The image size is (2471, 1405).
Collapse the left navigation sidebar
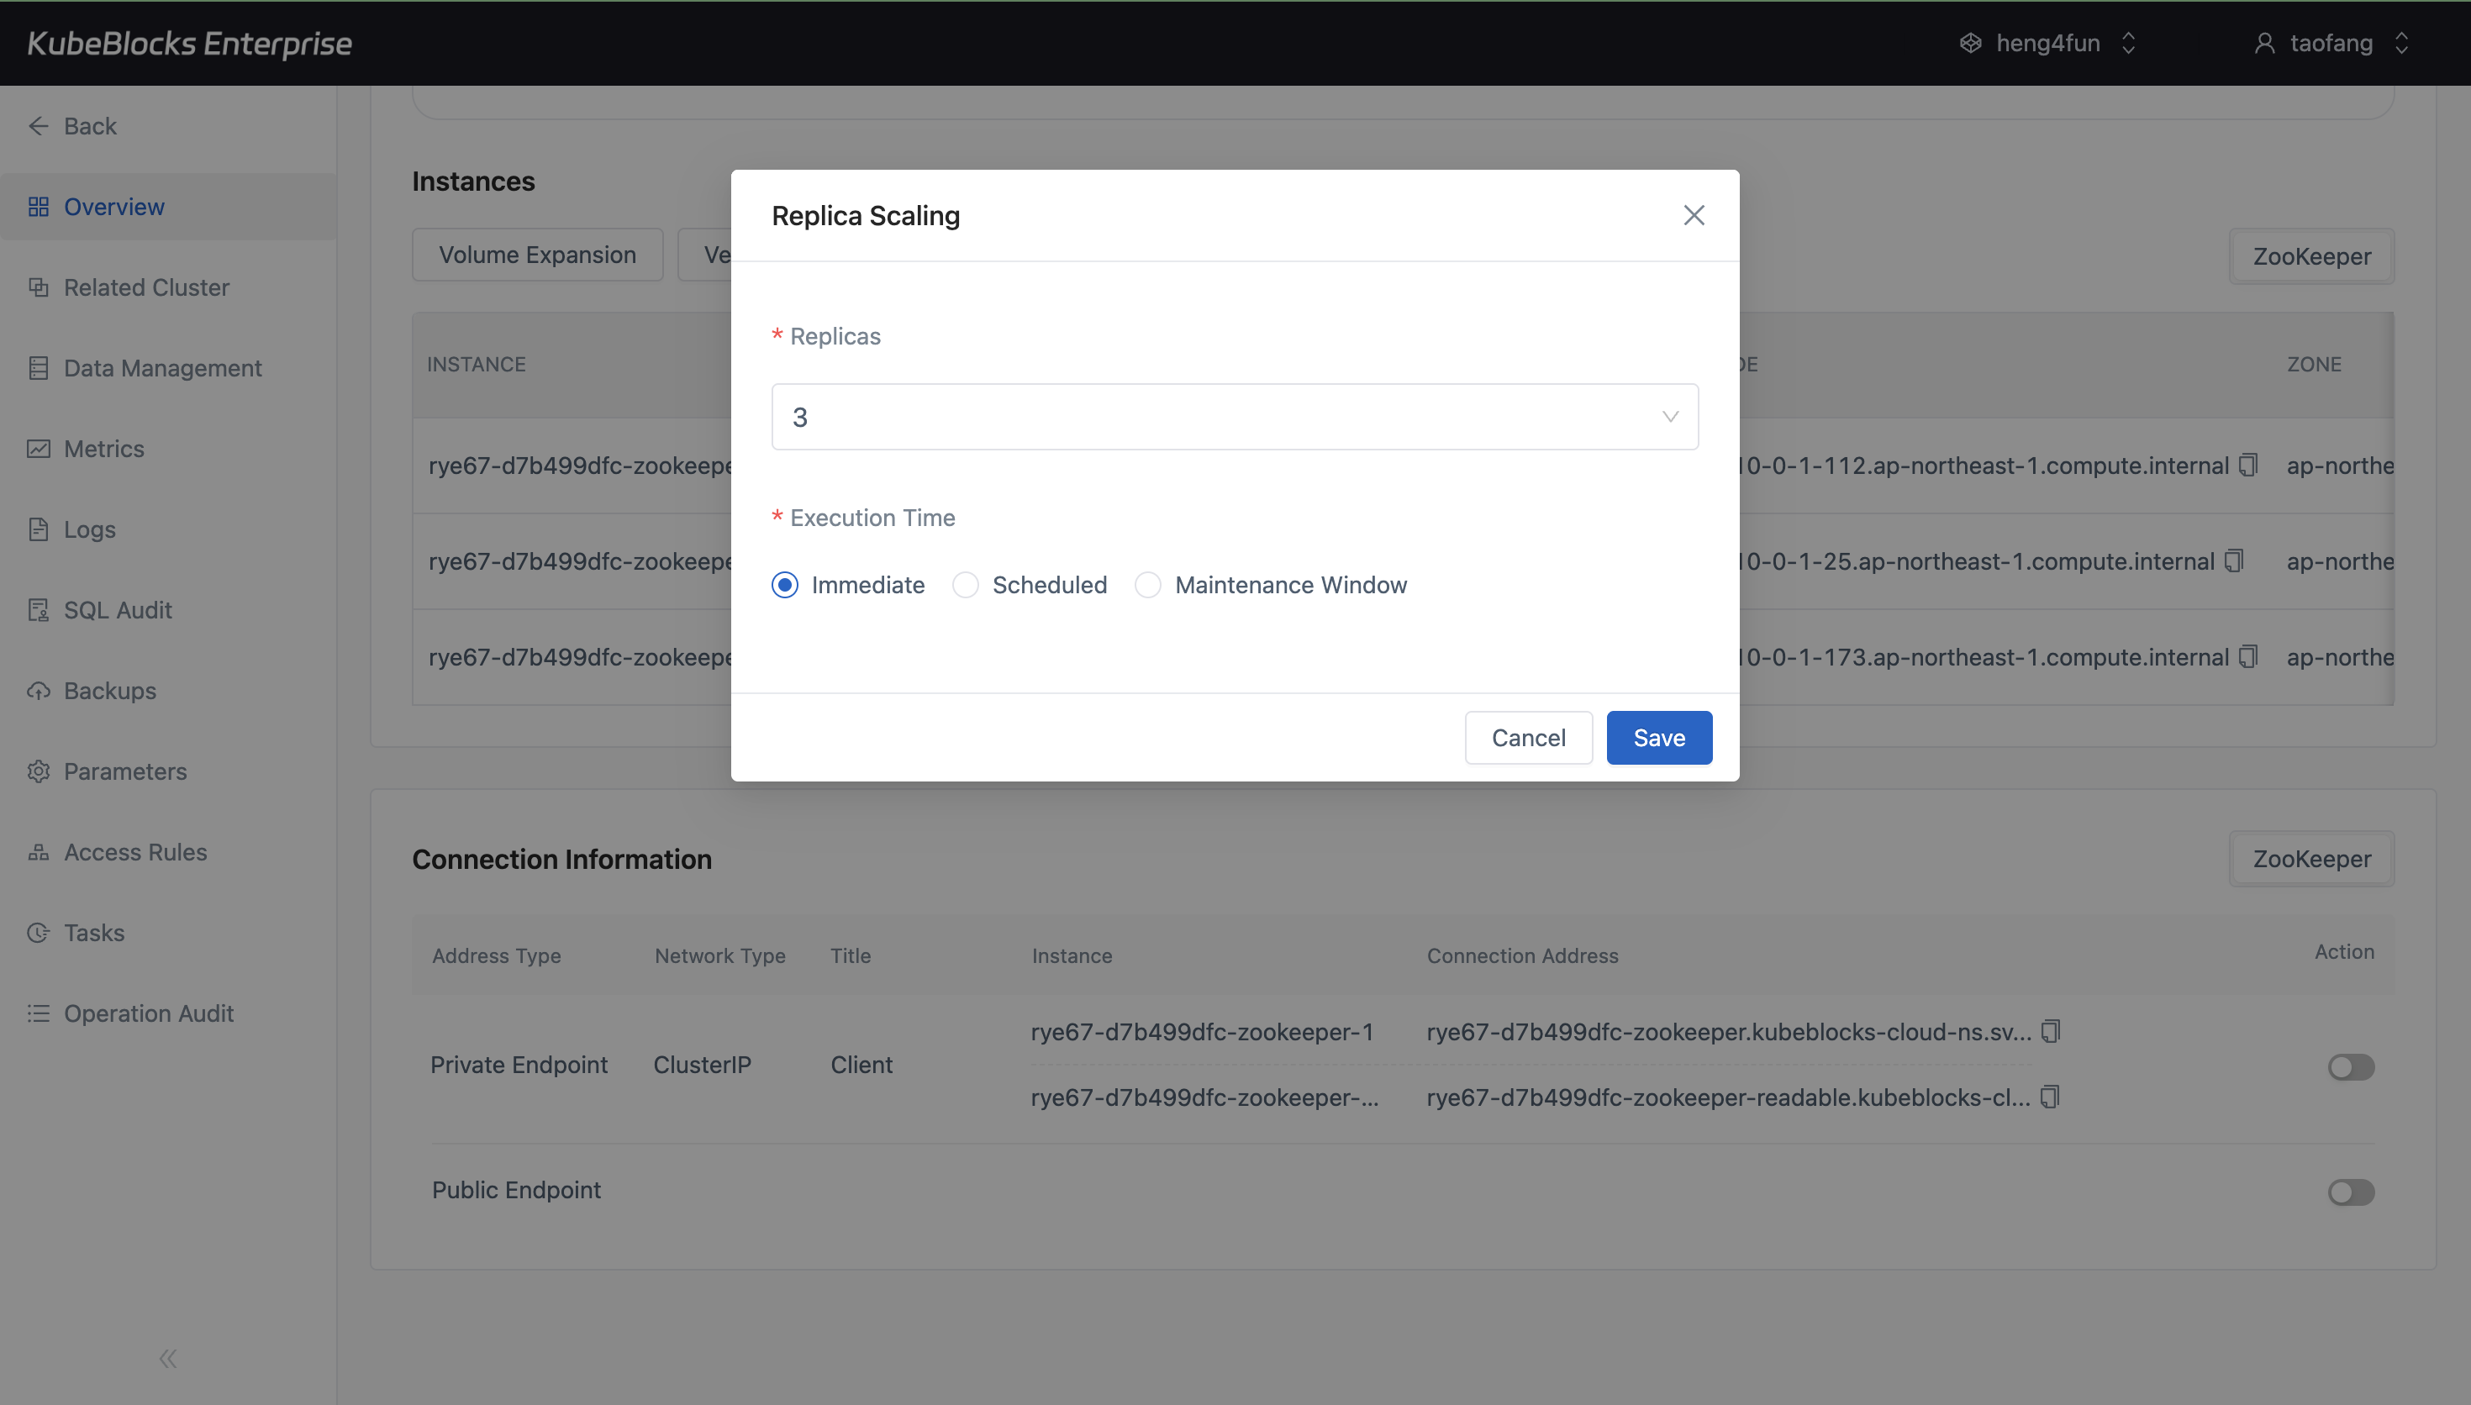(168, 1358)
